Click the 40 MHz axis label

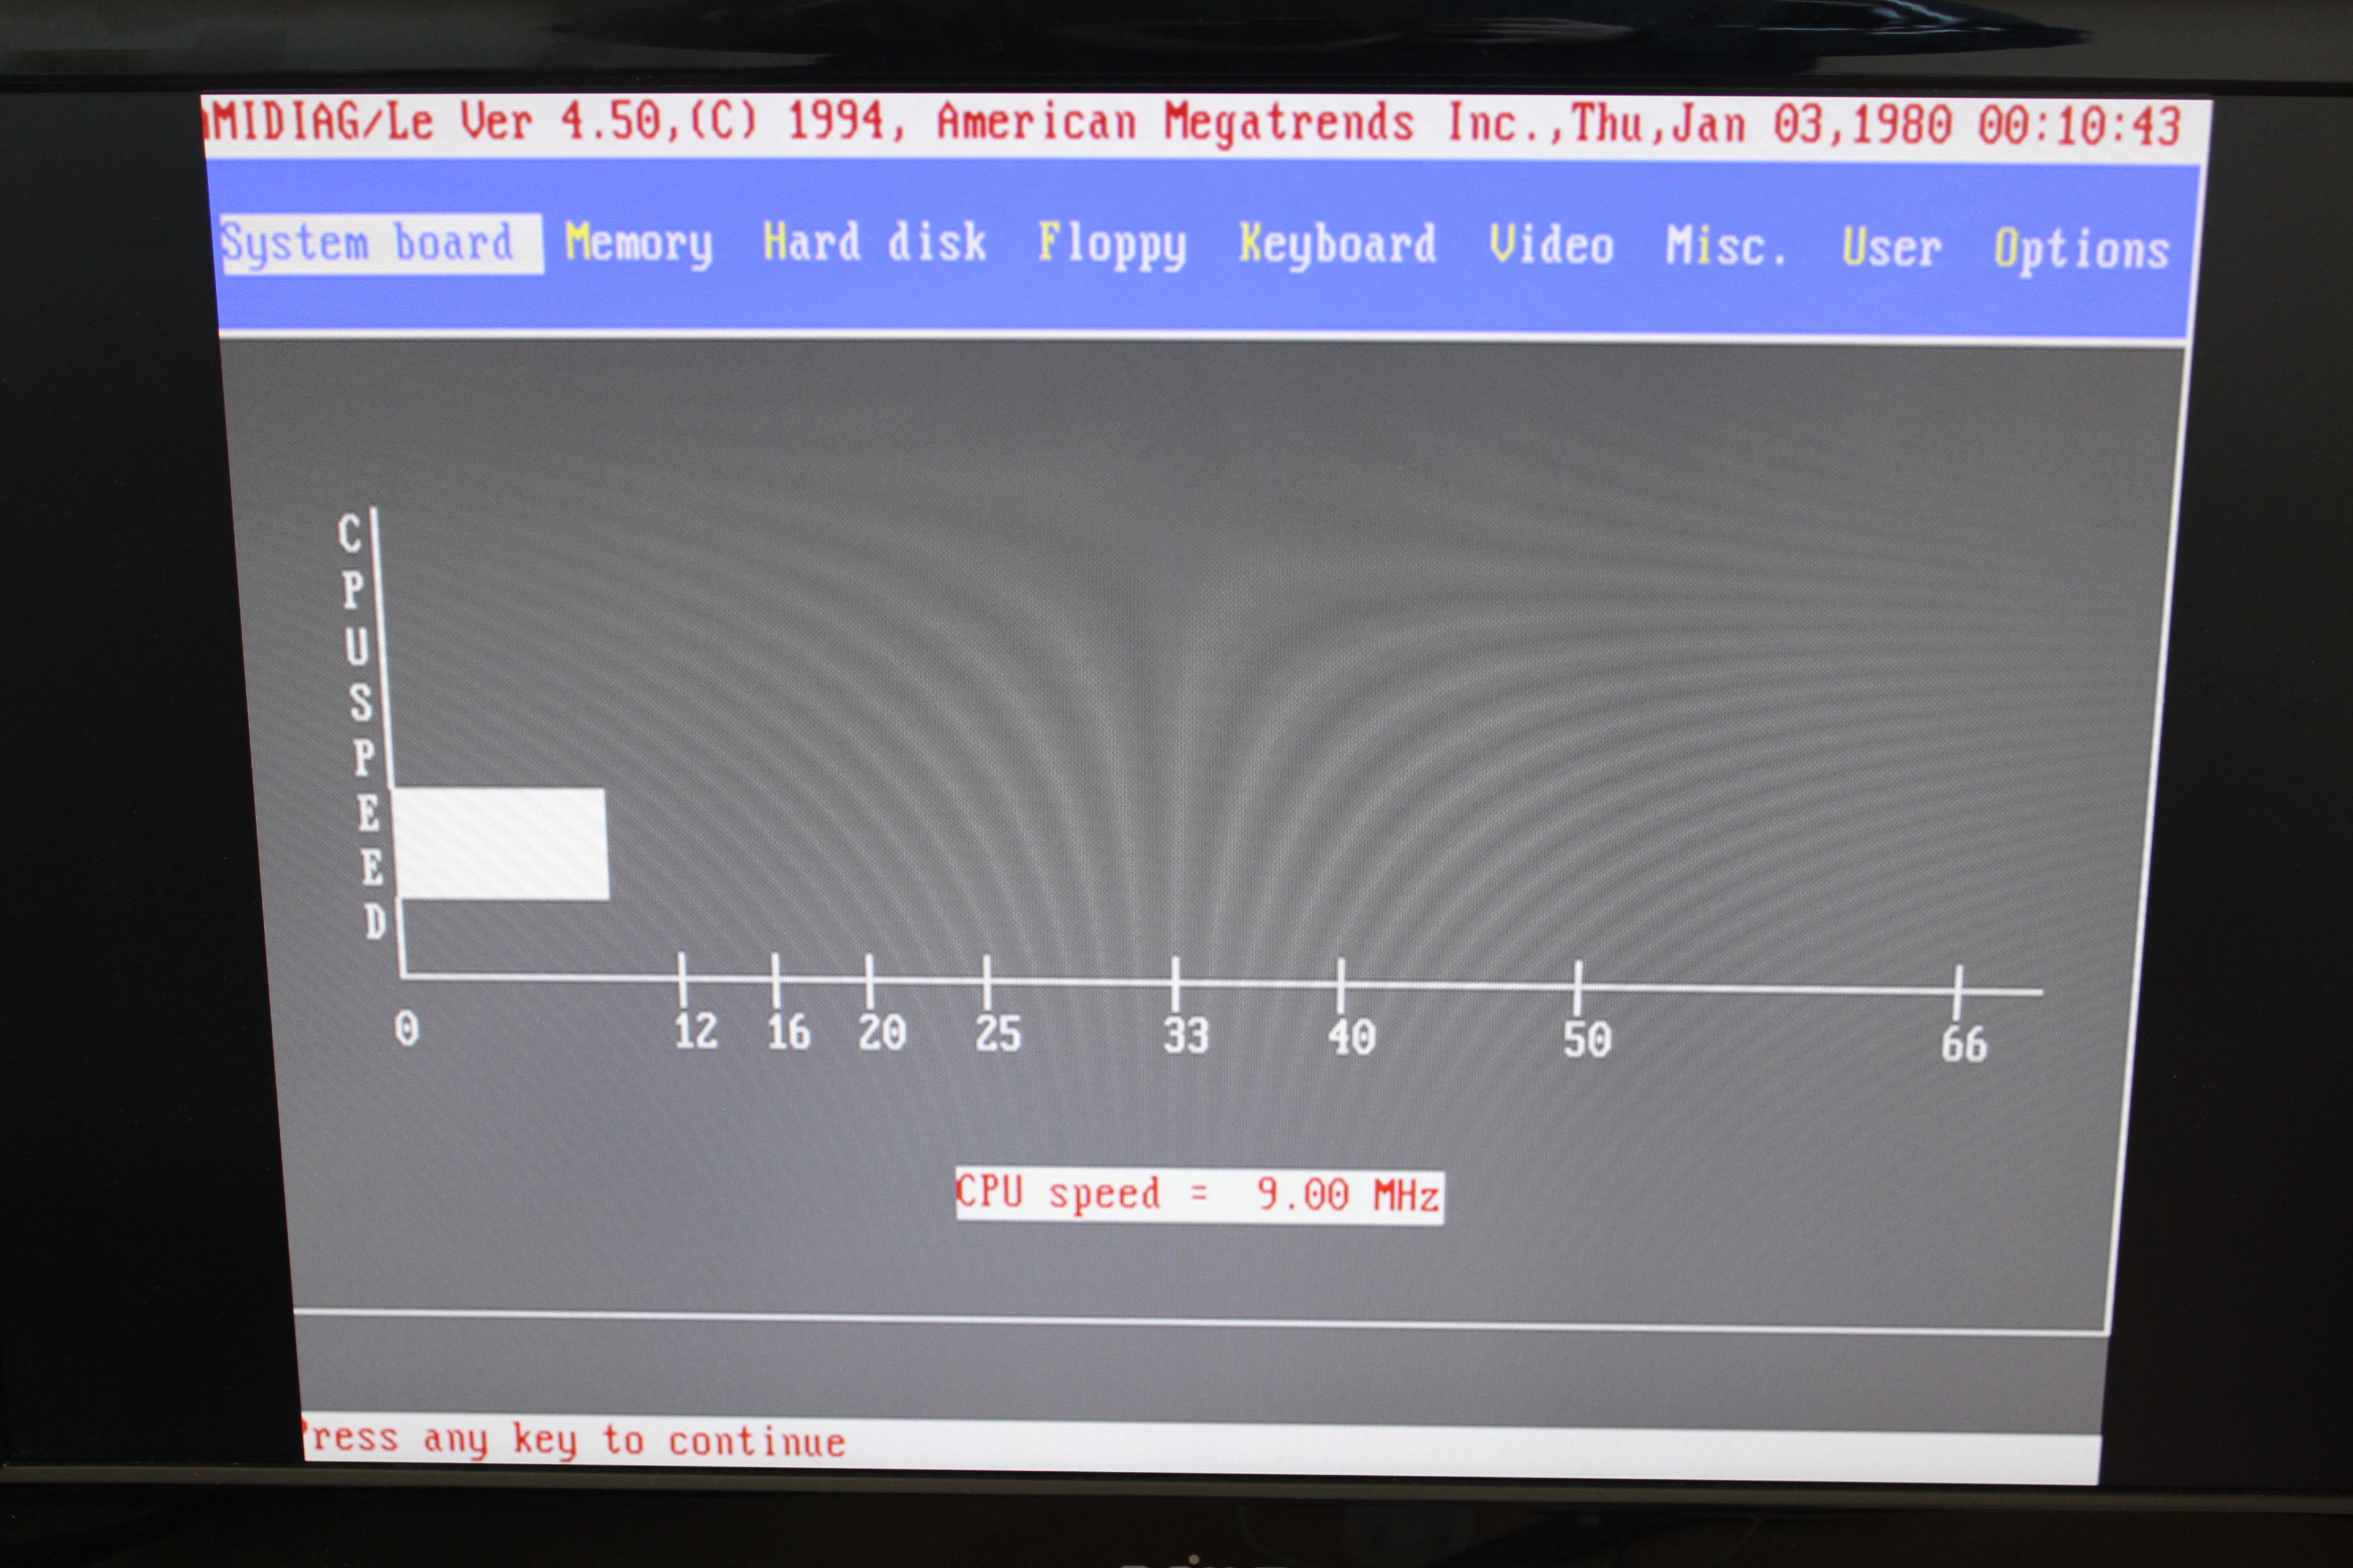1351,1038
